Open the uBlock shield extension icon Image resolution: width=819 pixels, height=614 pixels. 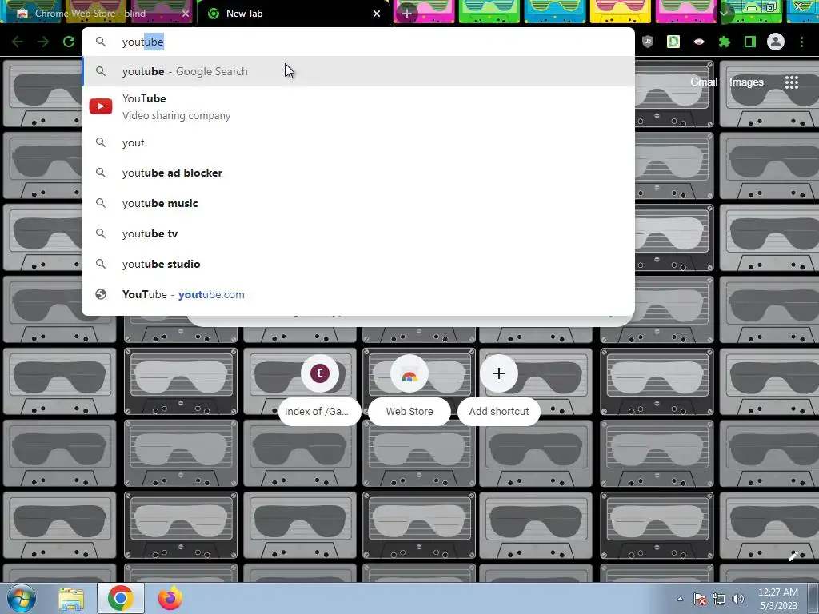[x=648, y=42]
